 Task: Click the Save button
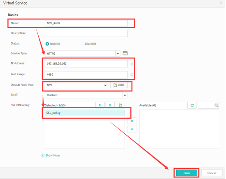pos(187,173)
